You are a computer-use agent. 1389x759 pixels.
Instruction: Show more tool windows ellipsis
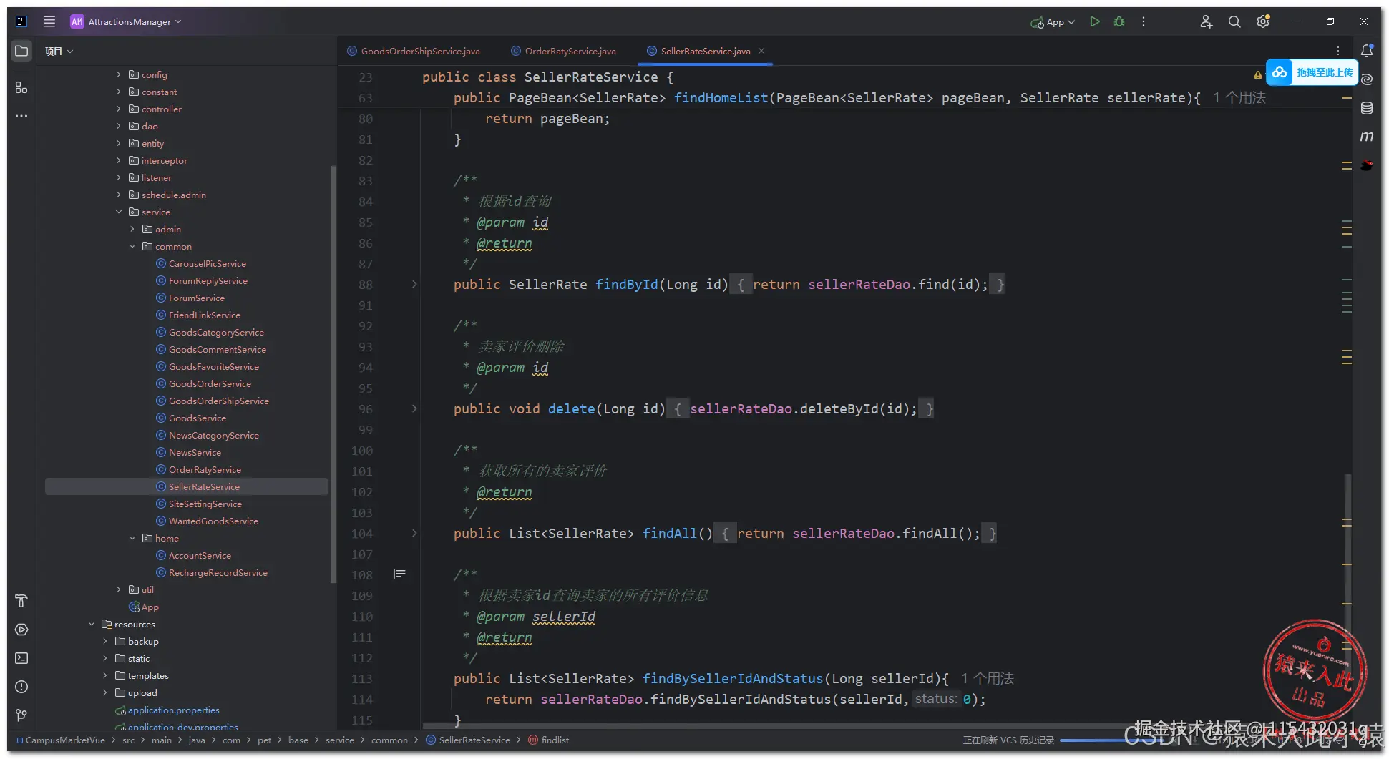point(21,115)
